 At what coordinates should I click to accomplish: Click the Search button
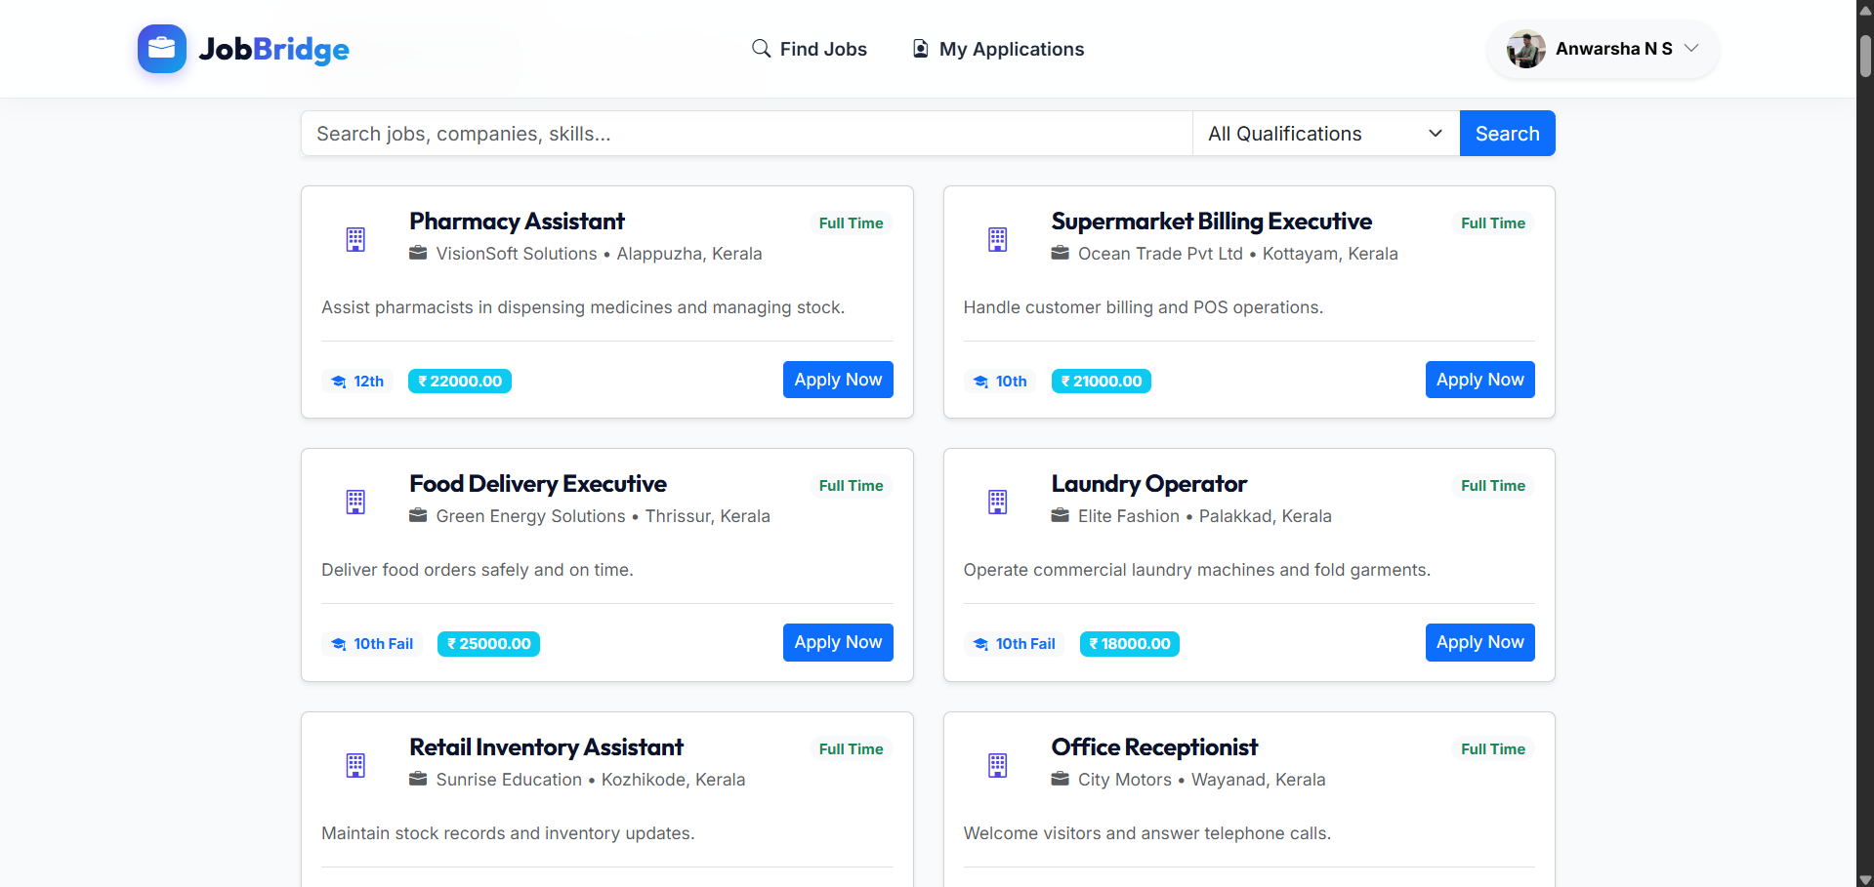1507,134
